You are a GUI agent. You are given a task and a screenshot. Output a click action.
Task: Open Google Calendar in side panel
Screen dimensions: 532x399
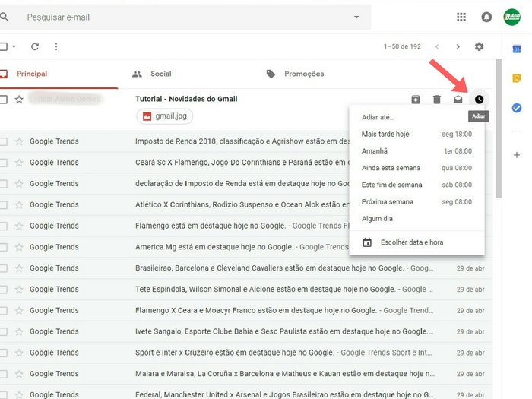[x=516, y=49]
